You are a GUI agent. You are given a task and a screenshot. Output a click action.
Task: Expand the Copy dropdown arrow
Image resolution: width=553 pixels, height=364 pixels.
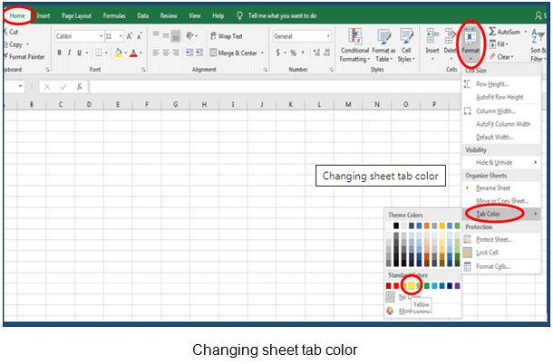coord(27,44)
